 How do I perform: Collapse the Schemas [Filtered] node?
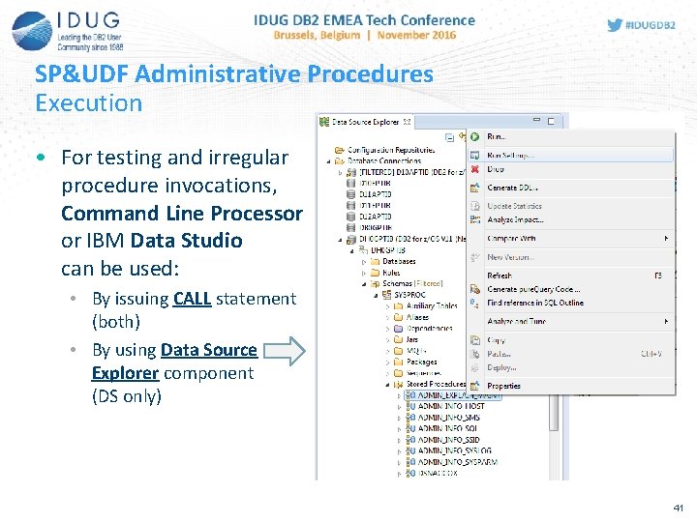point(364,283)
